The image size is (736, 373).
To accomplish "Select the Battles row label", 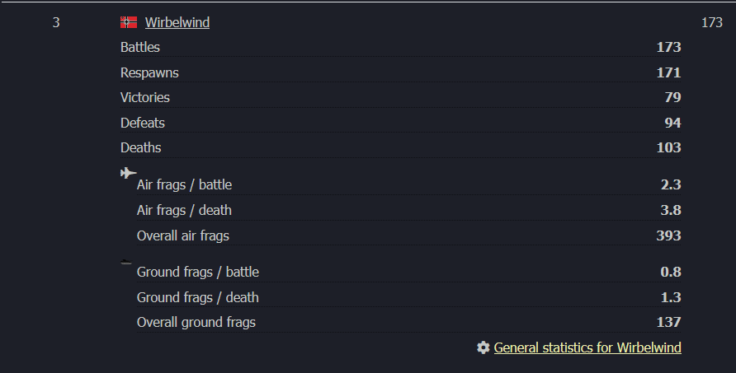I will (140, 47).
